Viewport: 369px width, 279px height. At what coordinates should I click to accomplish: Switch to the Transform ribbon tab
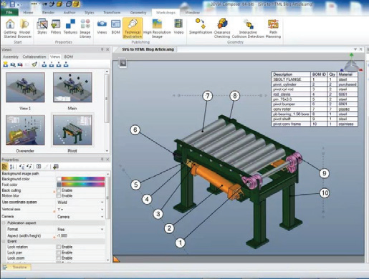click(112, 12)
